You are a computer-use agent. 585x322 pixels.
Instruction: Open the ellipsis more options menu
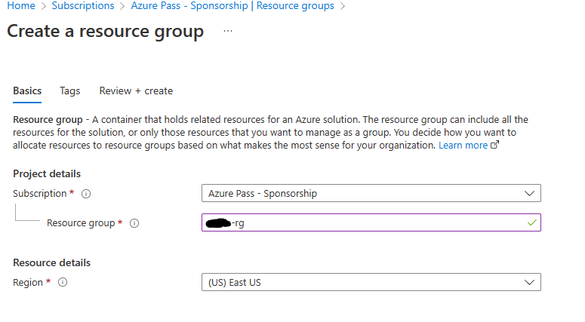point(228,32)
